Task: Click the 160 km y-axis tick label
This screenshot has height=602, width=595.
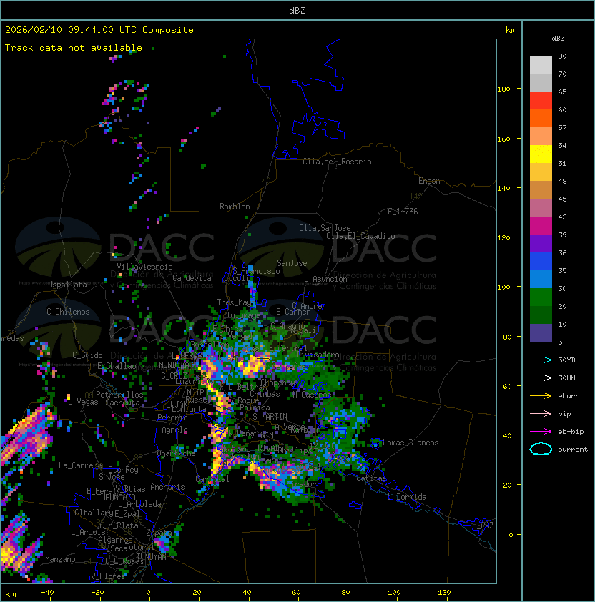Action: (x=503, y=139)
